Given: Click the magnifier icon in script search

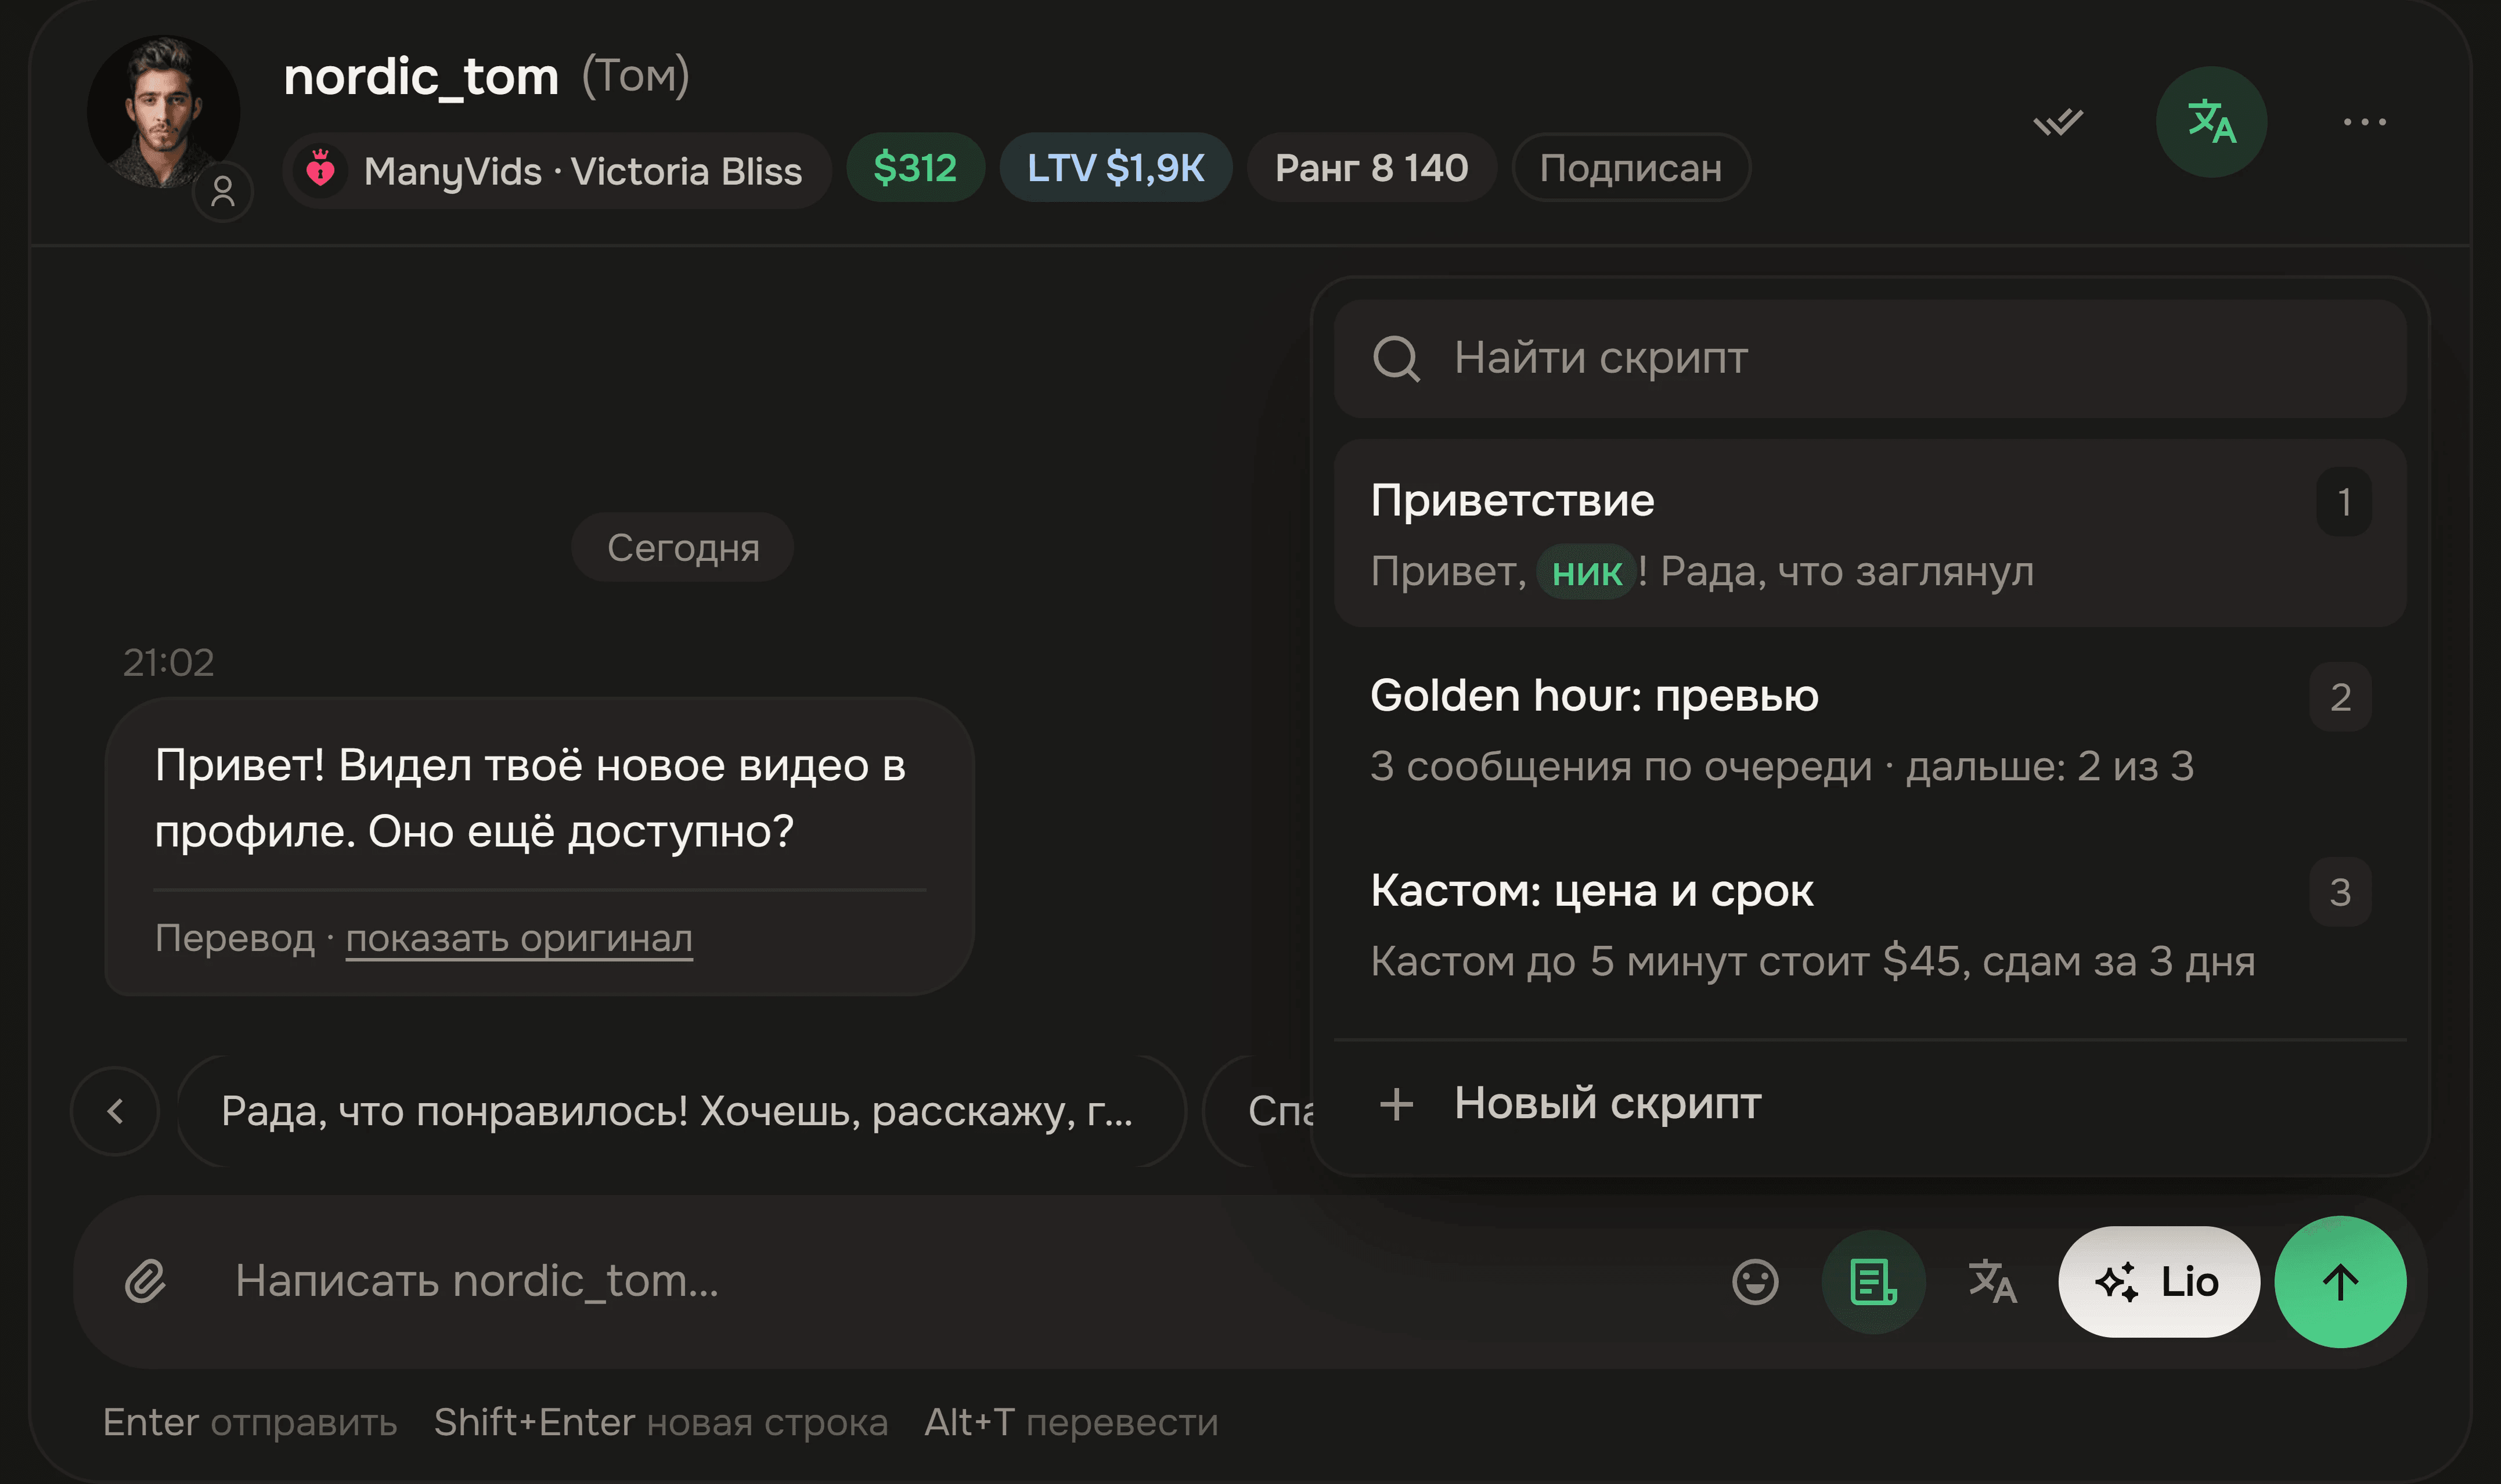Looking at the screenshot, I should [1396, 358].
